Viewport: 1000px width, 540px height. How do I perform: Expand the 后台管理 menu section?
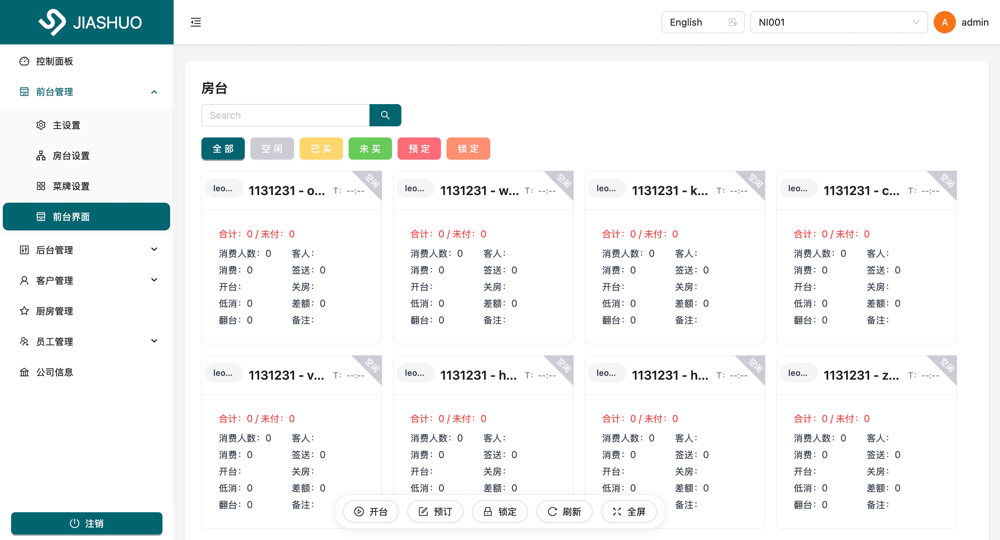point(154,250)
